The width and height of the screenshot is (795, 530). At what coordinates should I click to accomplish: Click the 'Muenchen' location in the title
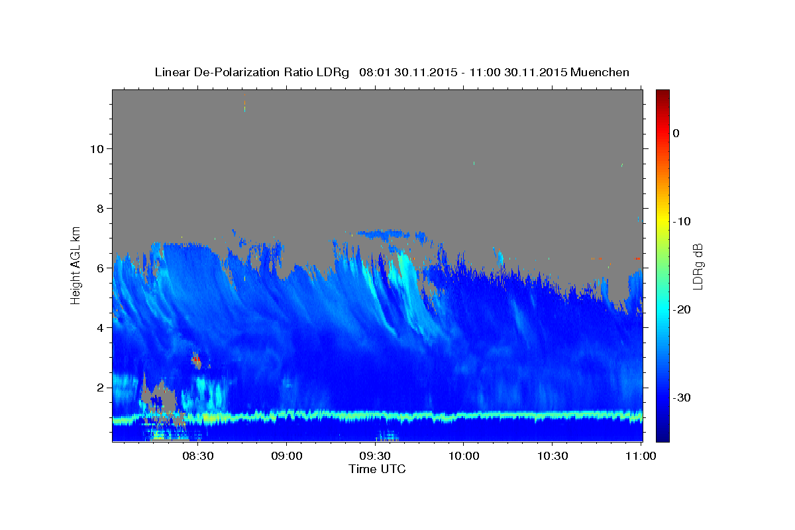coord(600,72)
